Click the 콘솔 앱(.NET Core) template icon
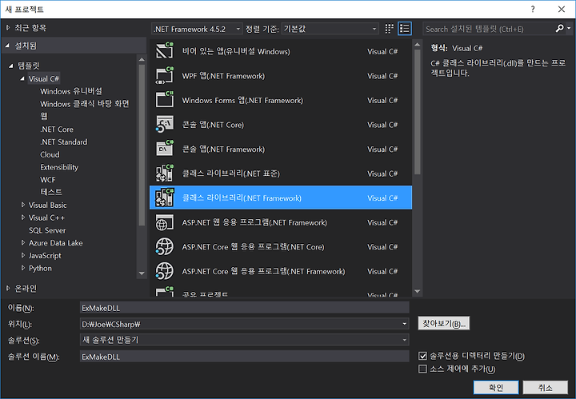Viewport: 576px width, 399px height. (165, 124)
